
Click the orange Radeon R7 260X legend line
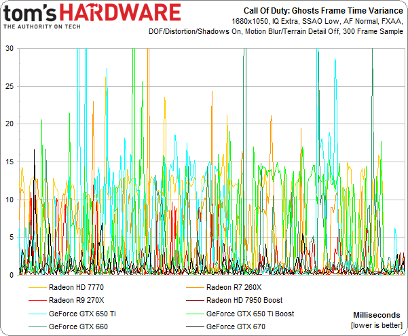coord(195,288)
